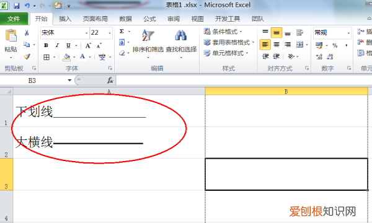This screenshot has width=372, height=223.
Task: Switch to the Review (审阅) tab
Action: click(x=174, y=19)
